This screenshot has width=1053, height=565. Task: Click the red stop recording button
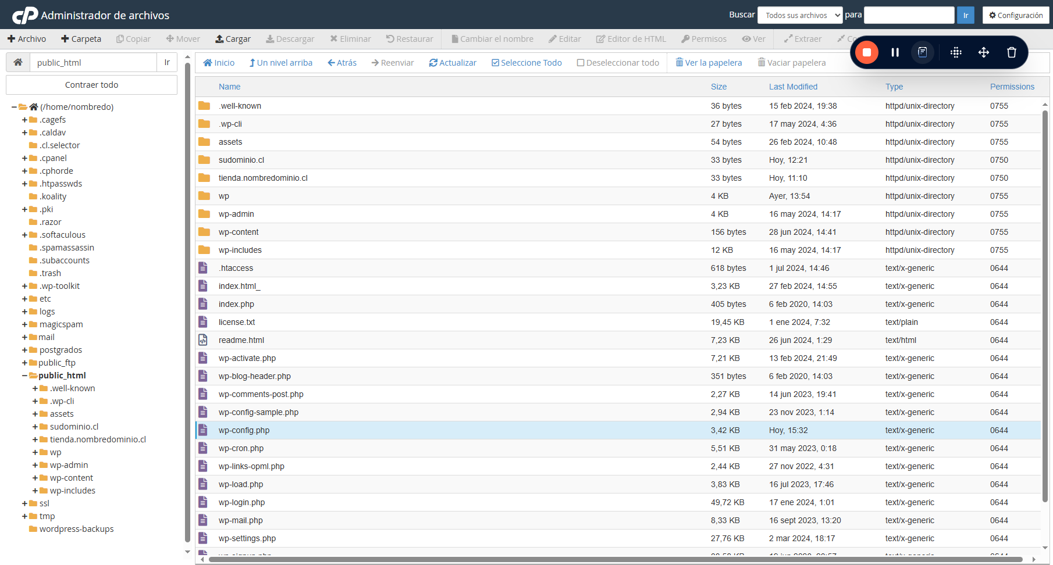pyautogui.click(x=867, y=52)
